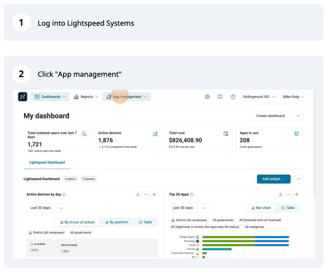Open the documentation book icon
Screen dimensions: 327x271
[x=220, y=97]
